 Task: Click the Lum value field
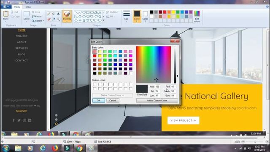tap(157, 95)
